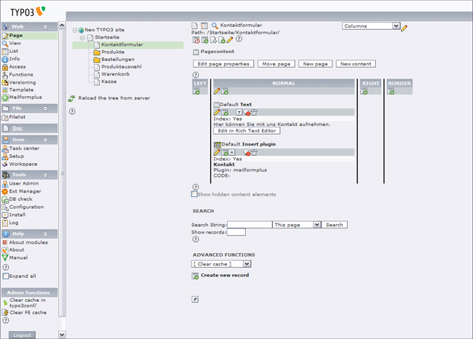Collapse the Startseite tree node
473x339 pixels.
pyautogui.click(x=82, y=37)
